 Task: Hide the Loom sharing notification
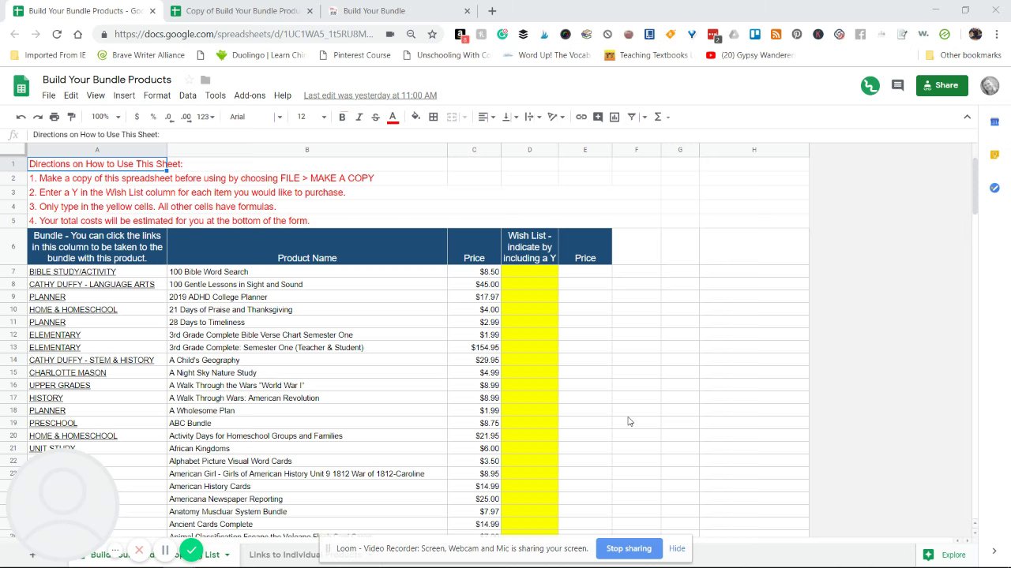click(x=677, y=548)
